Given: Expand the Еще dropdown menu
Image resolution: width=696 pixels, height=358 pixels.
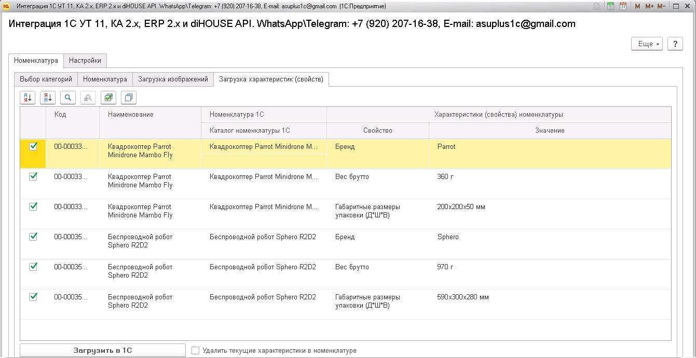Looking at the screenshot, I should [647, 44].
